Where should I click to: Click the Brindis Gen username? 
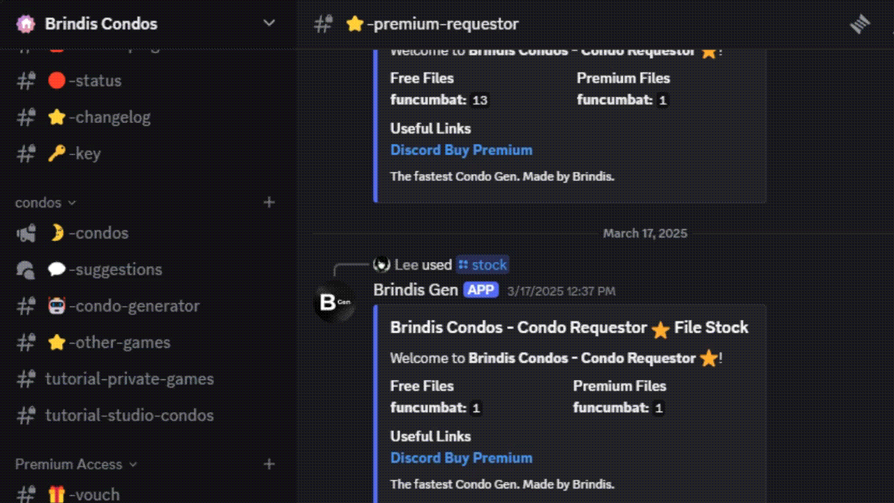(x=416, y=290)
